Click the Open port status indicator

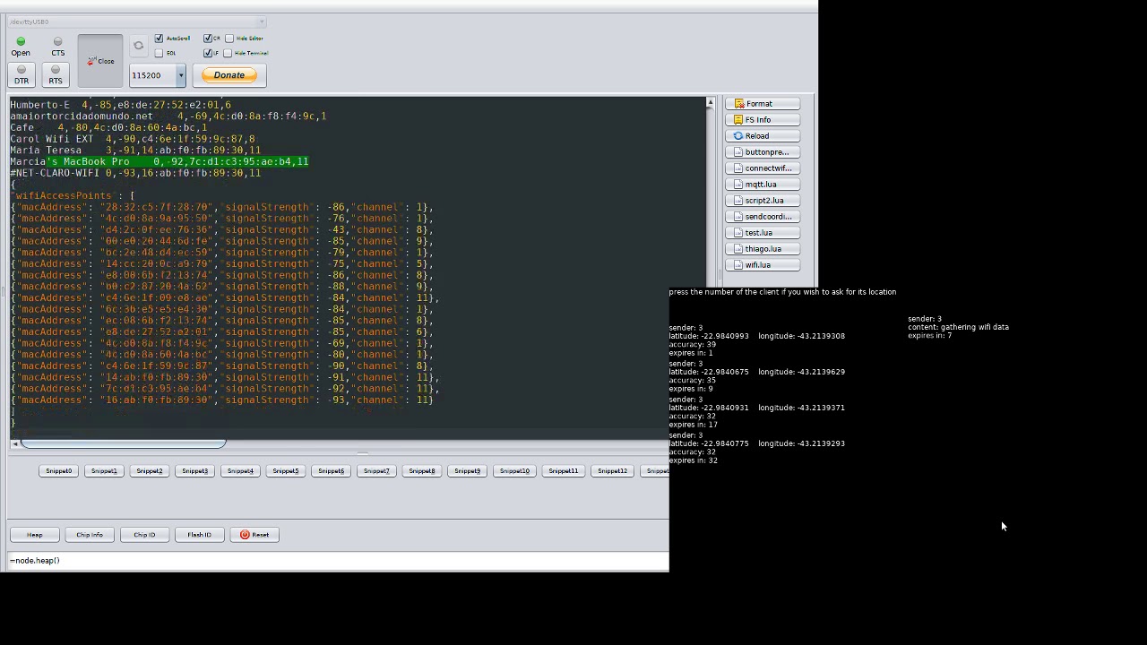[x=21, y=47]
